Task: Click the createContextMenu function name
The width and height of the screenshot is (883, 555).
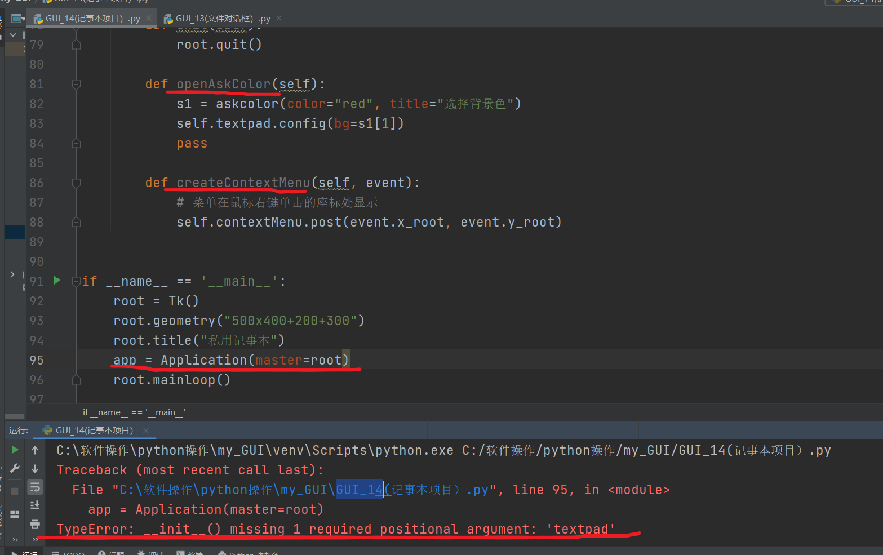Action: [243, 183]
